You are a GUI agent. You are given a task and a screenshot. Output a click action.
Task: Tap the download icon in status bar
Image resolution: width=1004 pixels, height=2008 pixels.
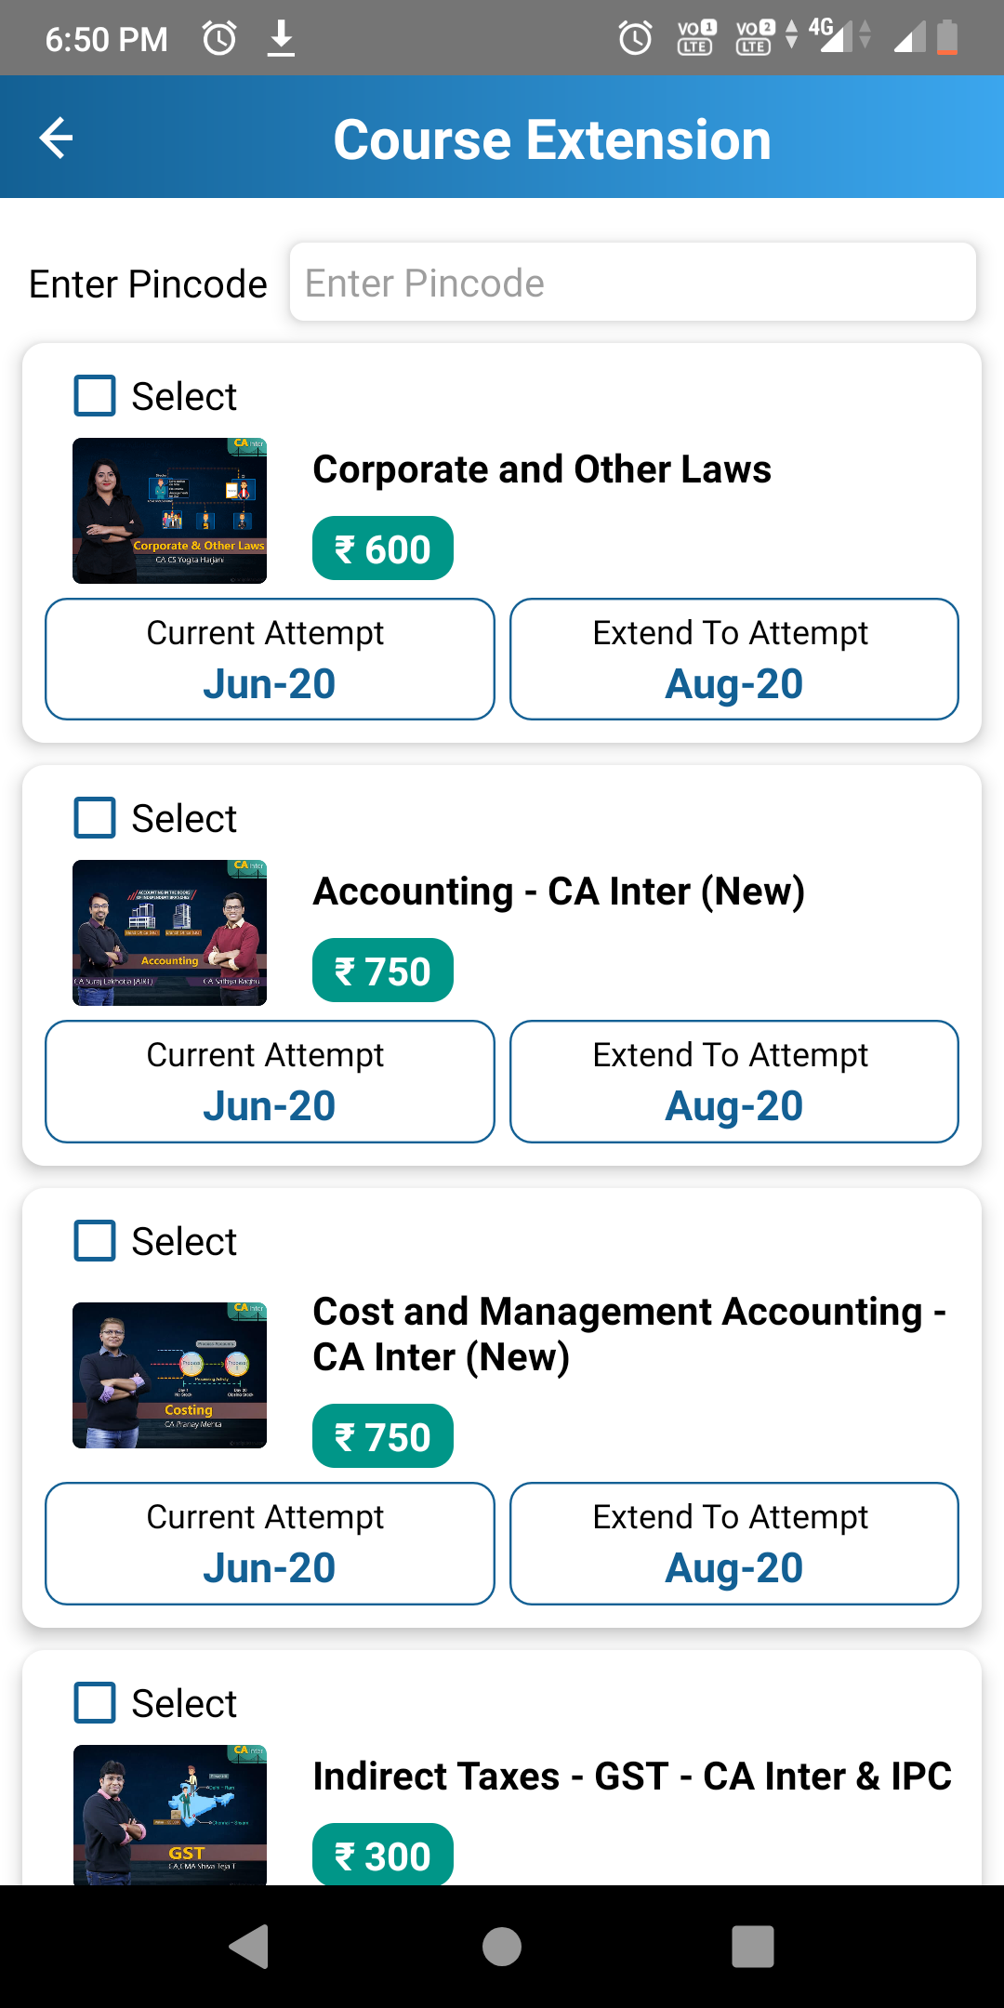281,39
